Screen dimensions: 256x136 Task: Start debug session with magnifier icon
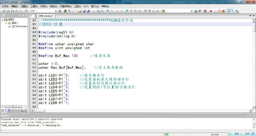tap(205, 11)
